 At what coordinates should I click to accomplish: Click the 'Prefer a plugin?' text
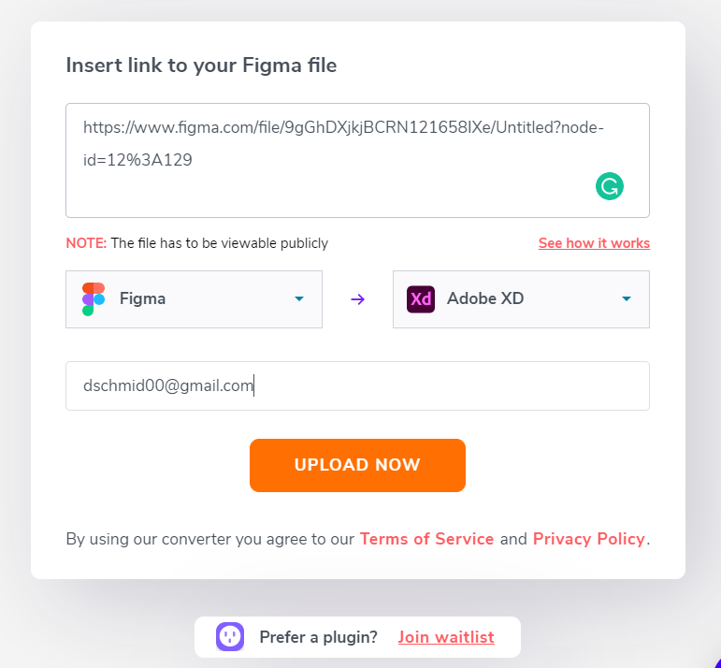(319, 637)
